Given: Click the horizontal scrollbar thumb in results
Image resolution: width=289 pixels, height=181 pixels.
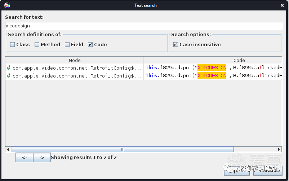Looking at the screenshot, I should pos(122,149).
